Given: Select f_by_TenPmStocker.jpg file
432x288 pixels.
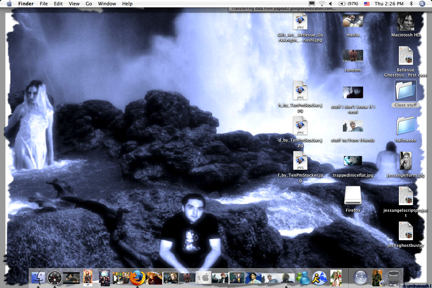Looking at the screenshot, I should [300, 161].
